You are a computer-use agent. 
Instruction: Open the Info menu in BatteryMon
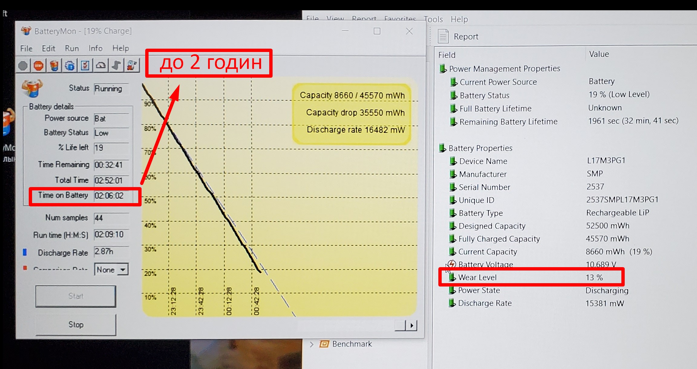click(95, 48)
